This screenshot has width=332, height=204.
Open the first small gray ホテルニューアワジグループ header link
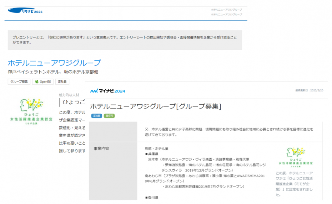(x=226, y=10)
